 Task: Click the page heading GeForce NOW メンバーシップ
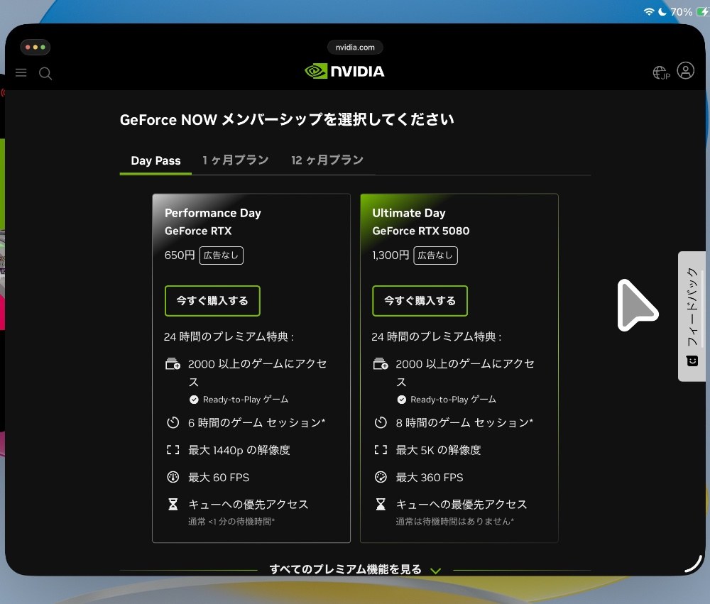coord(287,119)
